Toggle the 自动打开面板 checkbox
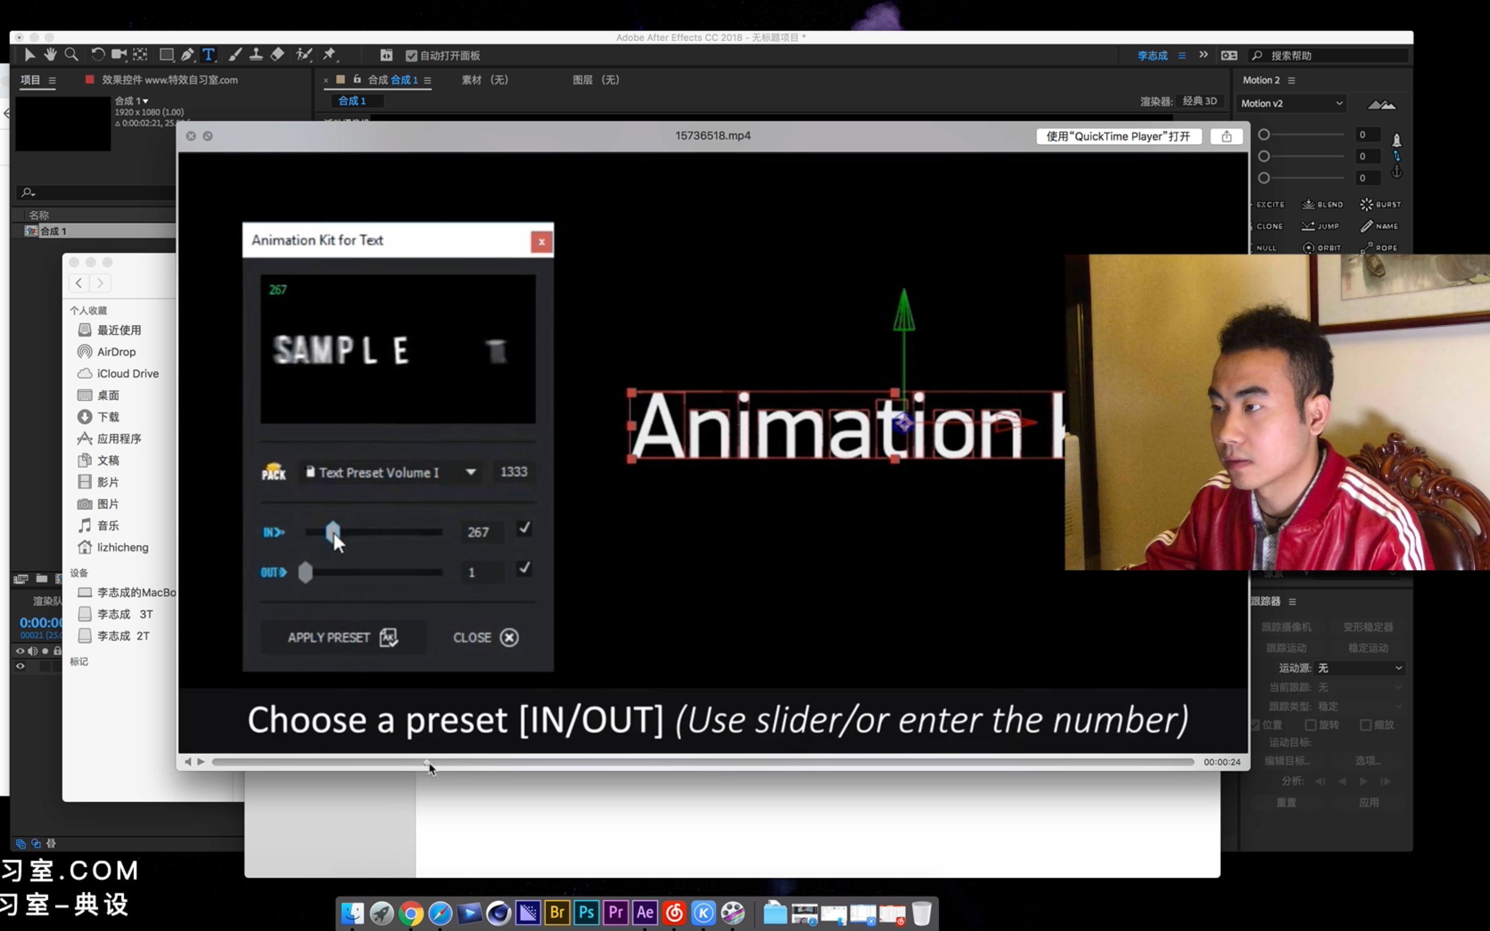 (412, 55)
